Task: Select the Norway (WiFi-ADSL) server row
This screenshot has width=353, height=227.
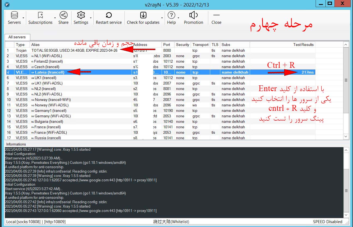Action: (160, 105)
